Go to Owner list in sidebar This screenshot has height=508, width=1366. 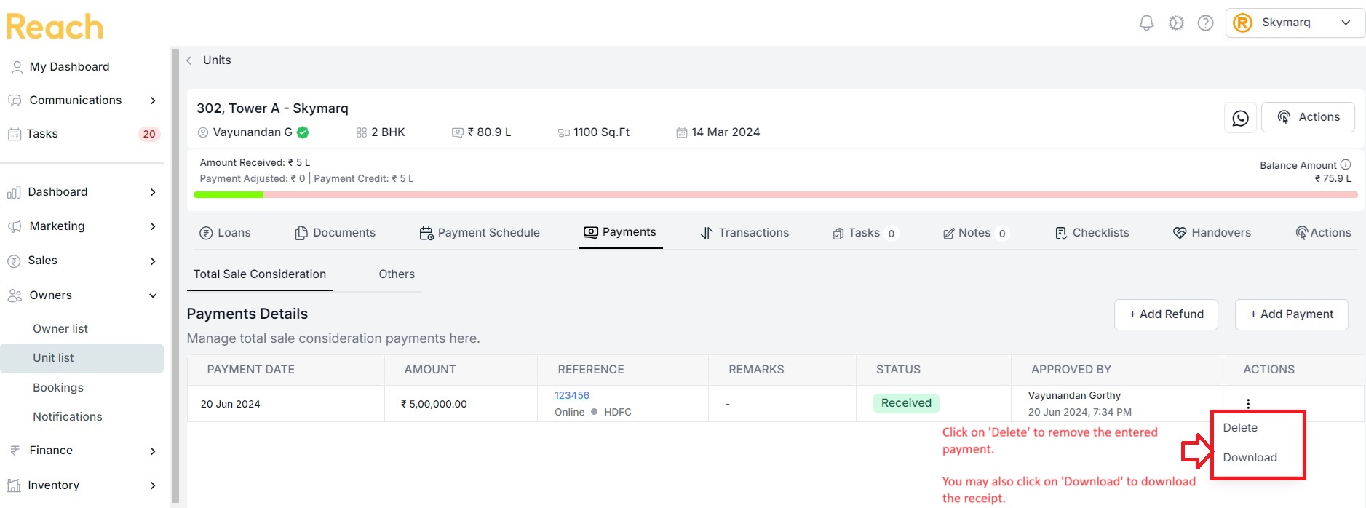(x=60, y=329)
